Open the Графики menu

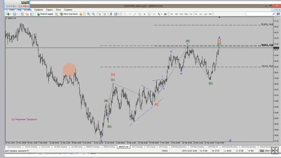pos(39,10)
